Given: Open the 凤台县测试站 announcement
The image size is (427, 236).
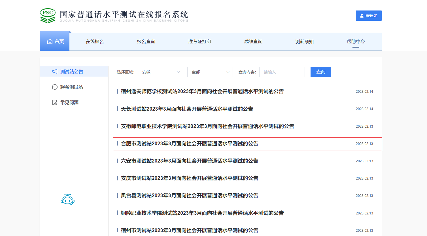Looking at the screenshot, I should pos(190,195).
